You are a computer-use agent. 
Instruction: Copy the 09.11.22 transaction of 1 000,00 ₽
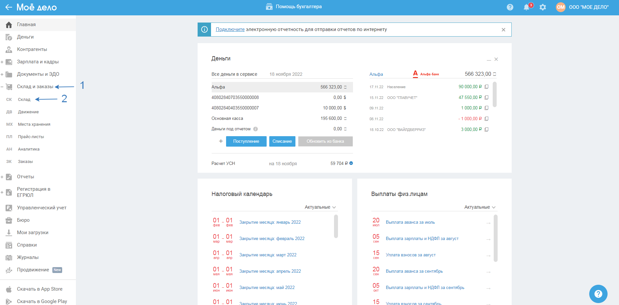486,108
